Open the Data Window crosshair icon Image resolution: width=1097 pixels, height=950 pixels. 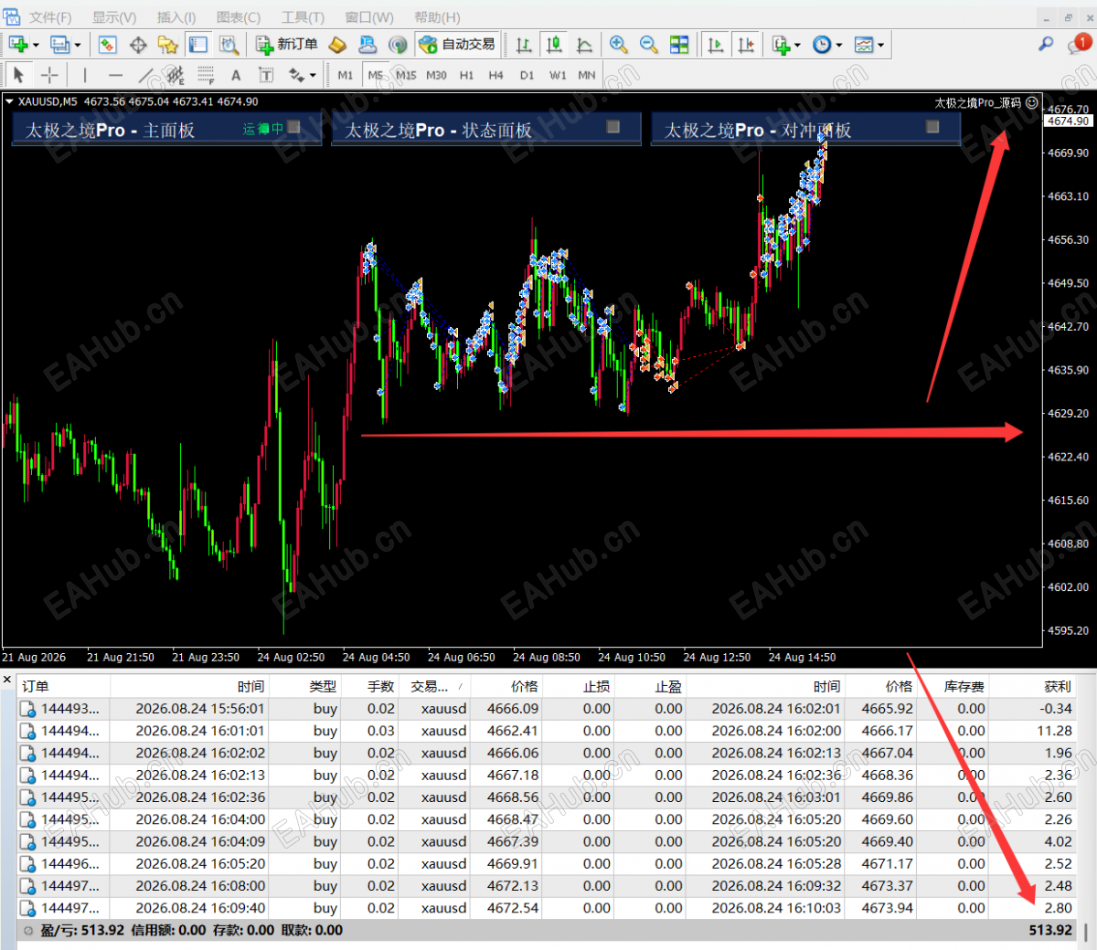click(138, 45)
